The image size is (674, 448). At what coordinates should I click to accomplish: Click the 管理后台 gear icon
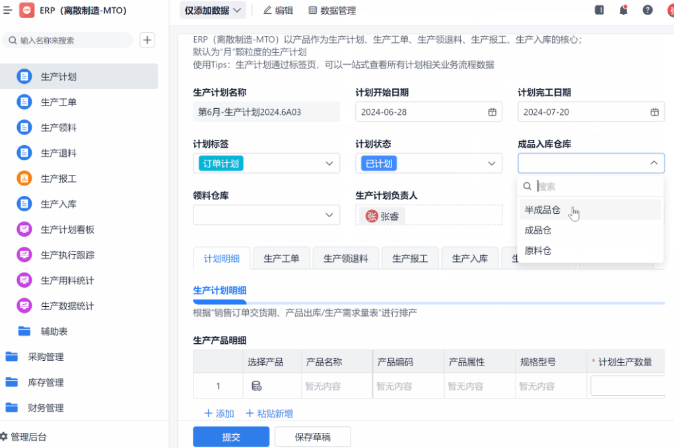(3, 437)
